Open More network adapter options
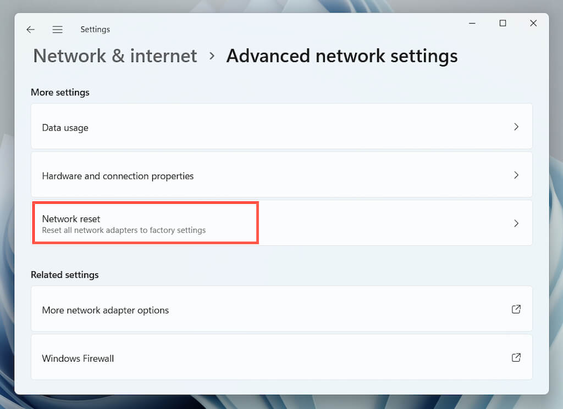Image resolution: width=563 pixels, height=409 pixels. tap(106, 310)
